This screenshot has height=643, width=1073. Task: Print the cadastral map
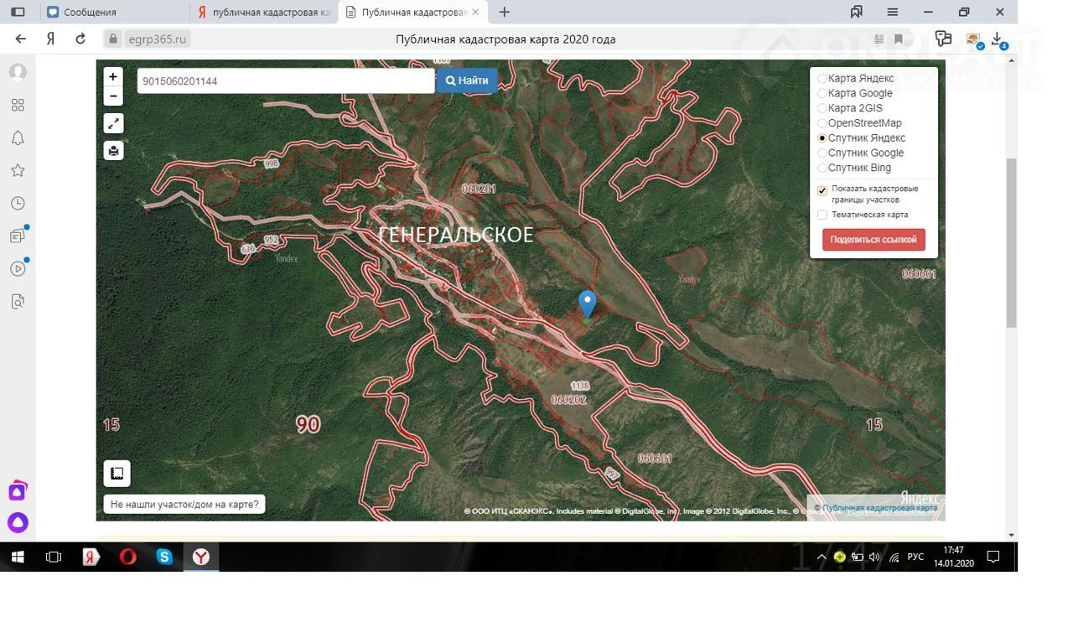point(113,151)
